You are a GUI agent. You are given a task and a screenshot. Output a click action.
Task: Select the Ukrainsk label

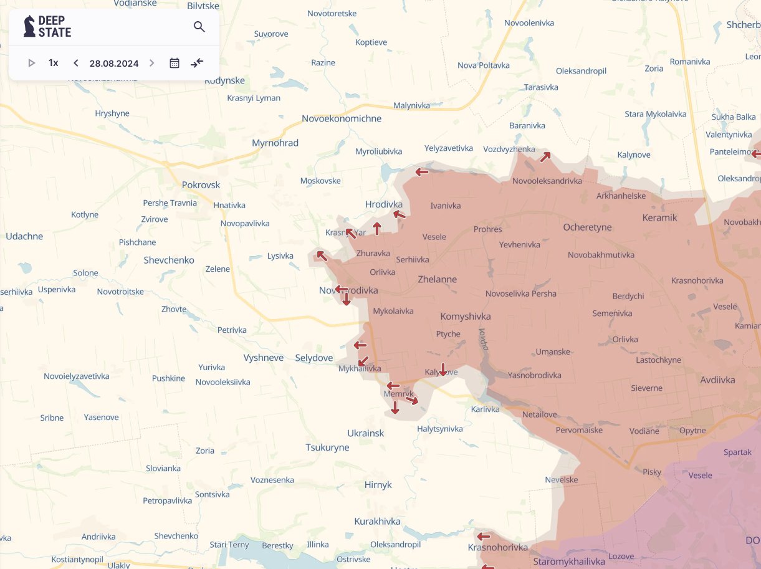[366, 433]
